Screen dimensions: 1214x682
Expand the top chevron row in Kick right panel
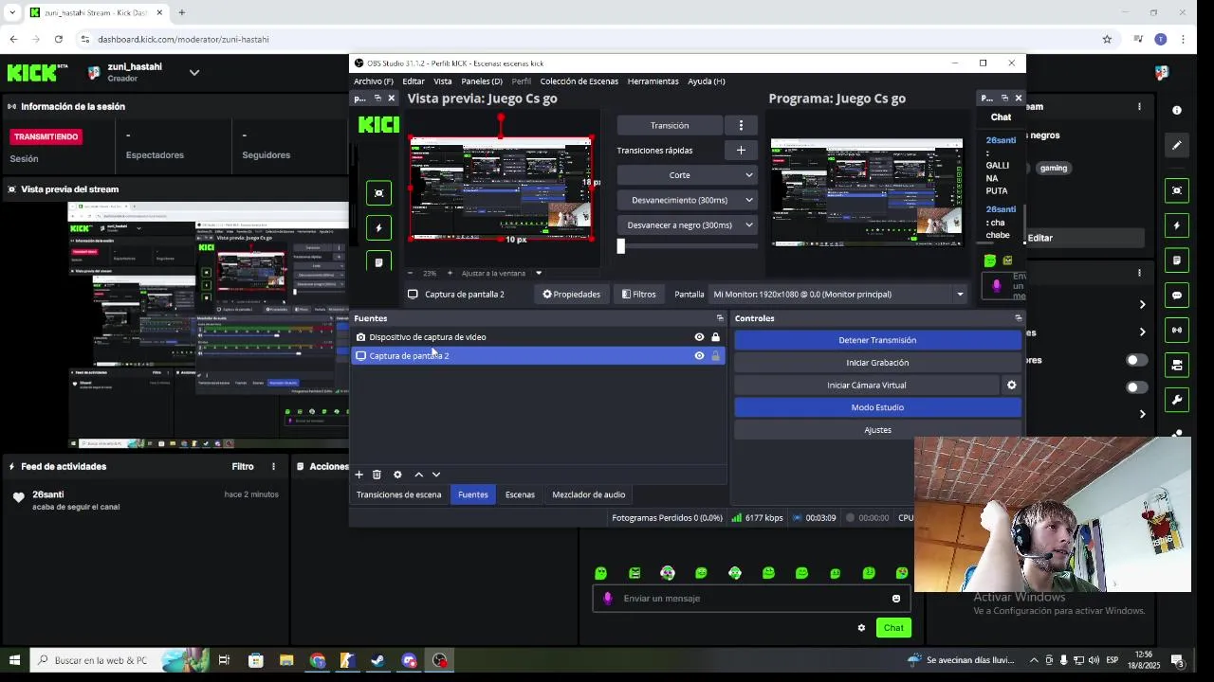click(x=1142, y=304)
